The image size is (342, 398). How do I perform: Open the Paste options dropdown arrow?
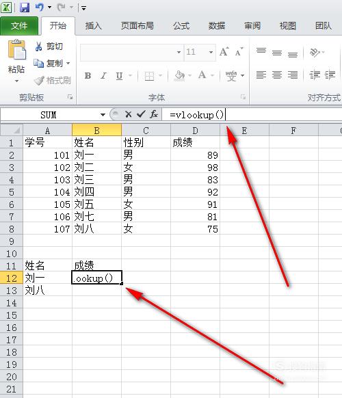point(16,81)
